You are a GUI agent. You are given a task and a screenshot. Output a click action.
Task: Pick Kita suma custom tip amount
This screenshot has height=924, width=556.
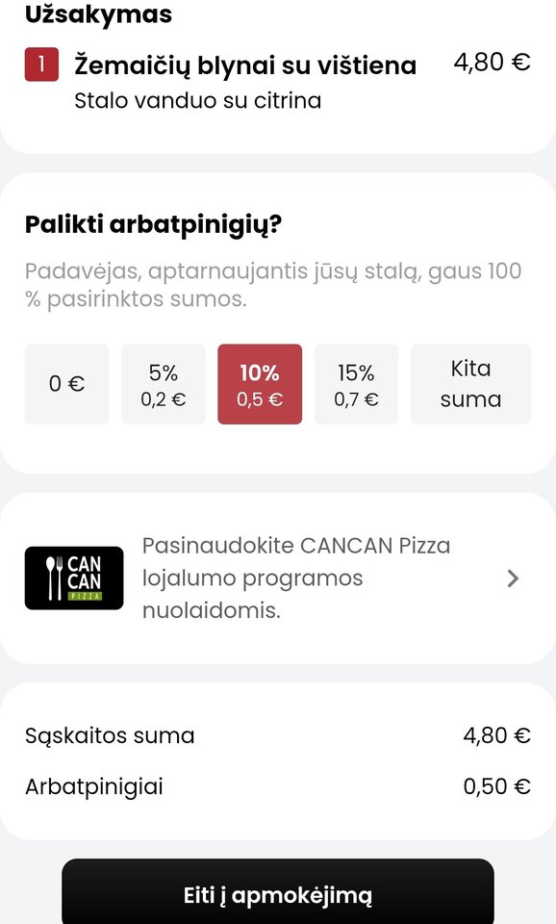click(470, 384)
